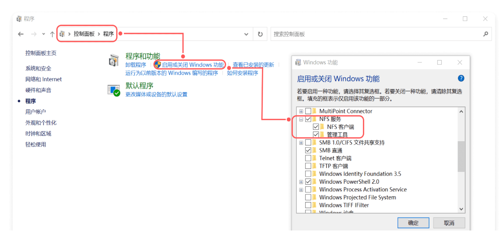Go up one level with the up arrow
This screenshot has width=503, height=237.
click(52, 34)
